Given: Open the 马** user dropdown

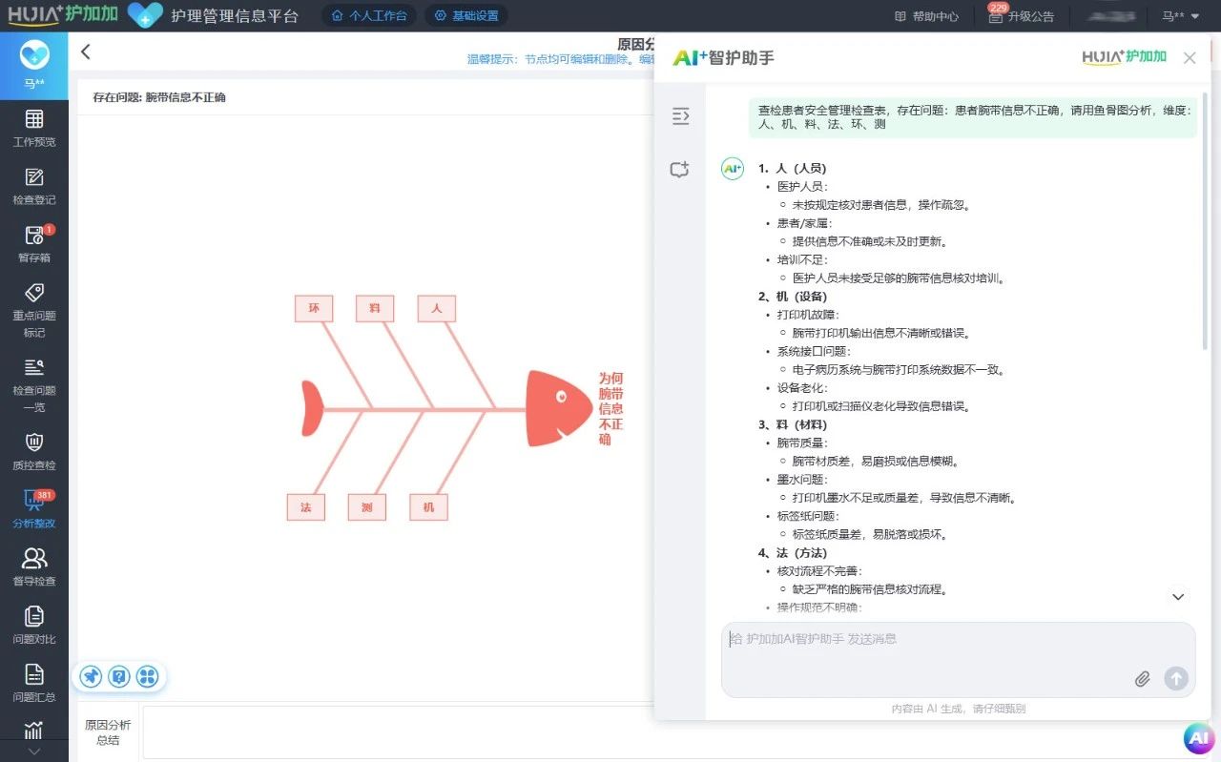Looking at the screenshot, I should [x=1181, y=16].
